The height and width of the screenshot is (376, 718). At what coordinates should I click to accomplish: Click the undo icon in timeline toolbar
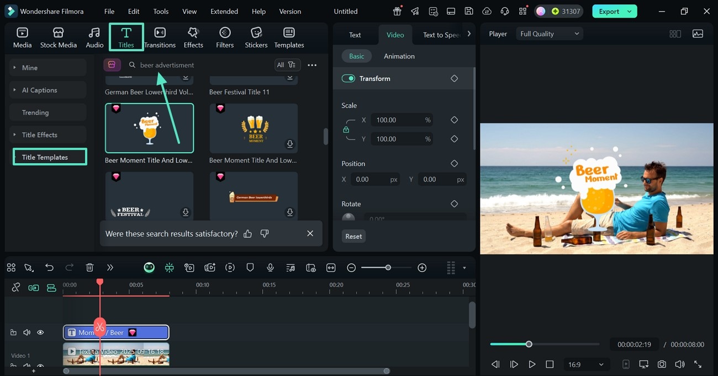(49, 267)
